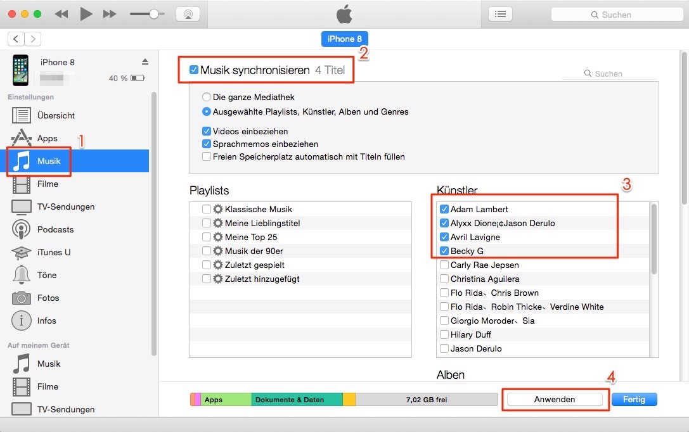Check the Klassische Musik playlist
Image resolution: width=689 pixels, height=432 pixels.
coord(207,209)
